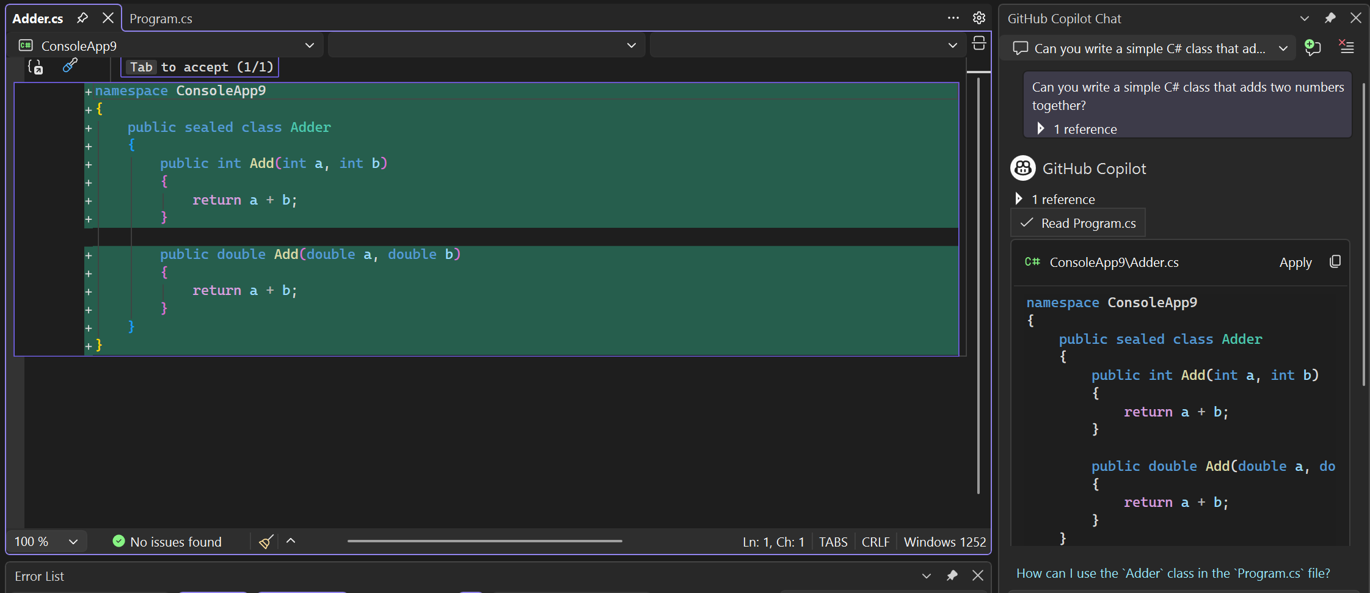This screenshot has height=593, width=1370.
Task: Click the ellipsis menu in the editor tab bar
Action: (x=953, y=18)
